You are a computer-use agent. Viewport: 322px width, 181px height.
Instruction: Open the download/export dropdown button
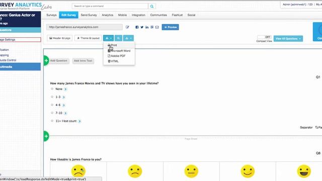(x=109, y=38)
